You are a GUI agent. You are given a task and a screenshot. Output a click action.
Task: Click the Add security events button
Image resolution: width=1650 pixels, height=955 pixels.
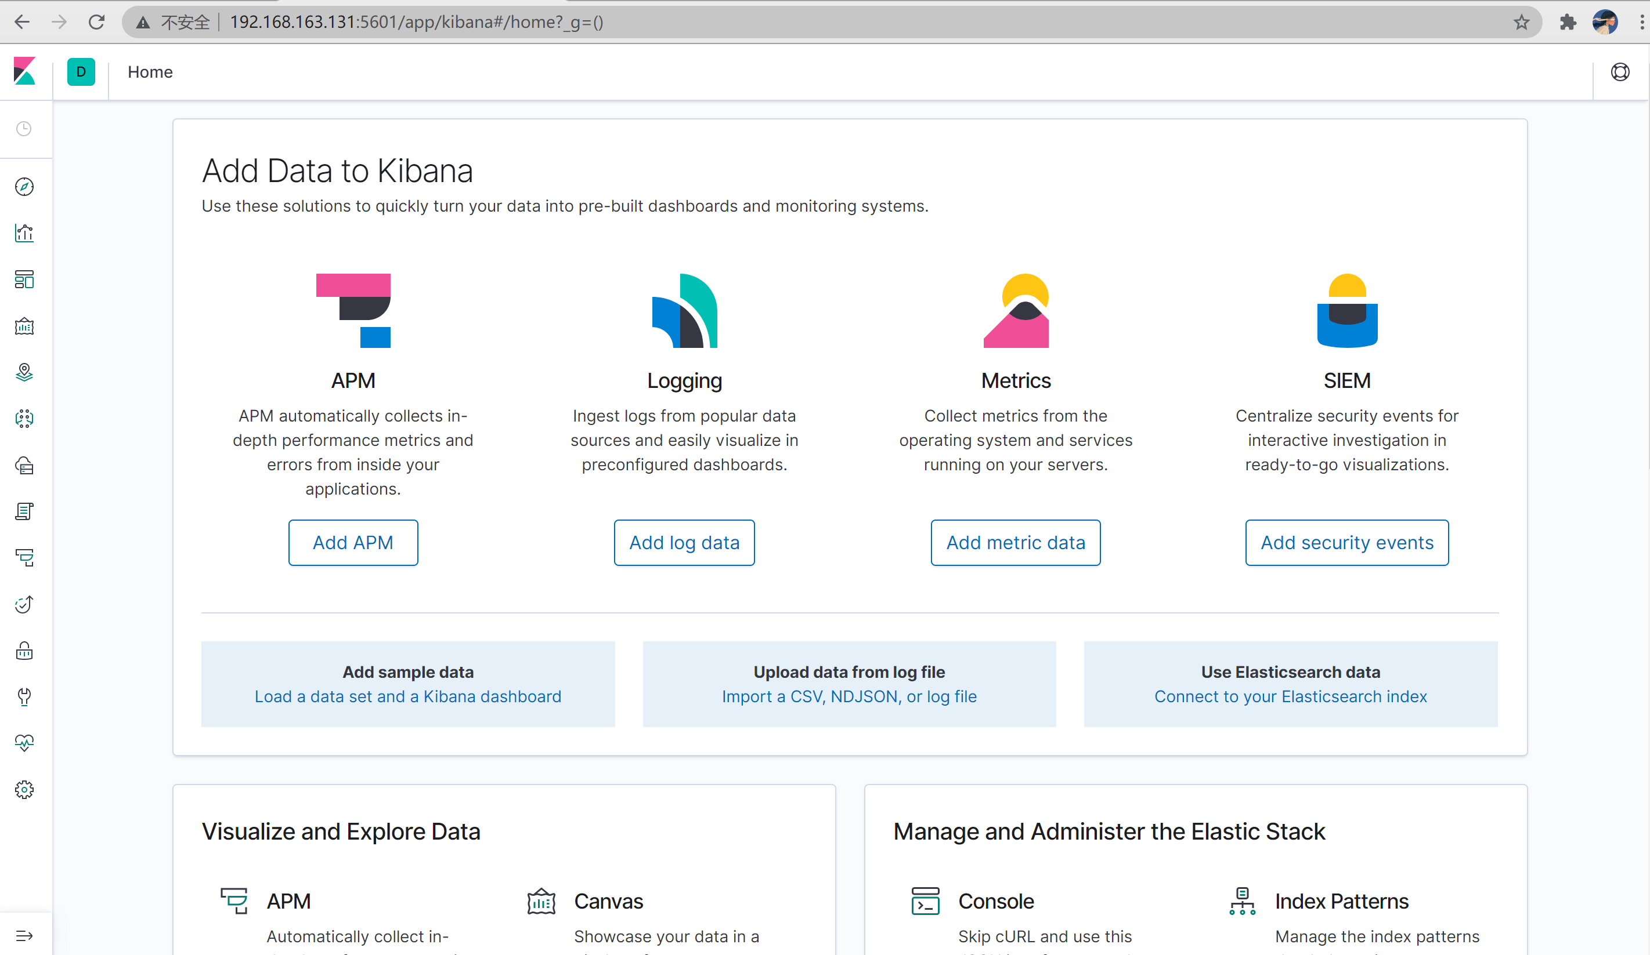tap(1348, 543)
